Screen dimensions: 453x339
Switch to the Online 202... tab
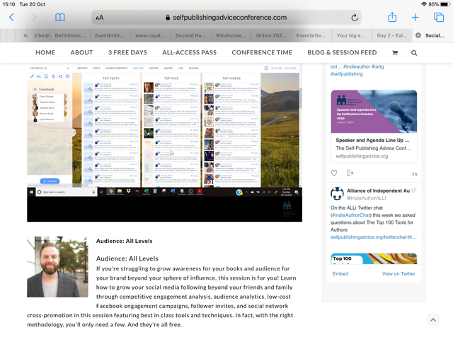point(271,35)
